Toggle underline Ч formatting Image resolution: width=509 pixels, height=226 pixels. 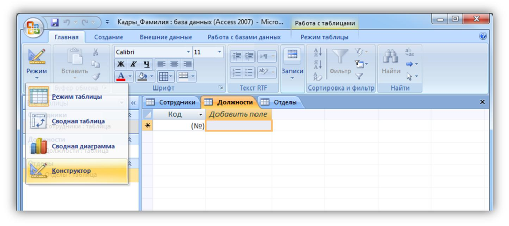pyautogui.click(x=146, y=64)
